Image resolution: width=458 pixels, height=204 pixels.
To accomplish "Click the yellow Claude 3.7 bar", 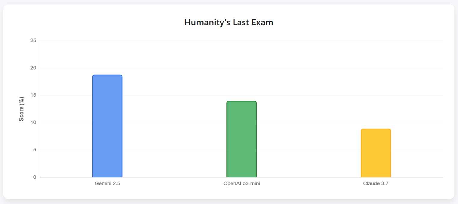I will (x=376, y=153).
